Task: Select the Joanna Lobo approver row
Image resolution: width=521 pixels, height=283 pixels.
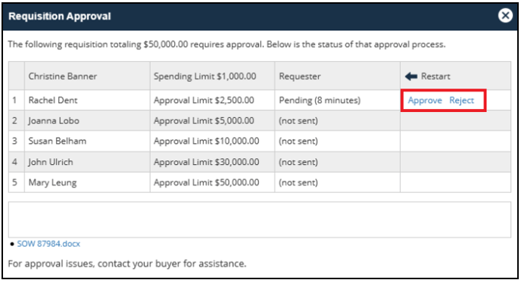Action: tap(260, 120)
